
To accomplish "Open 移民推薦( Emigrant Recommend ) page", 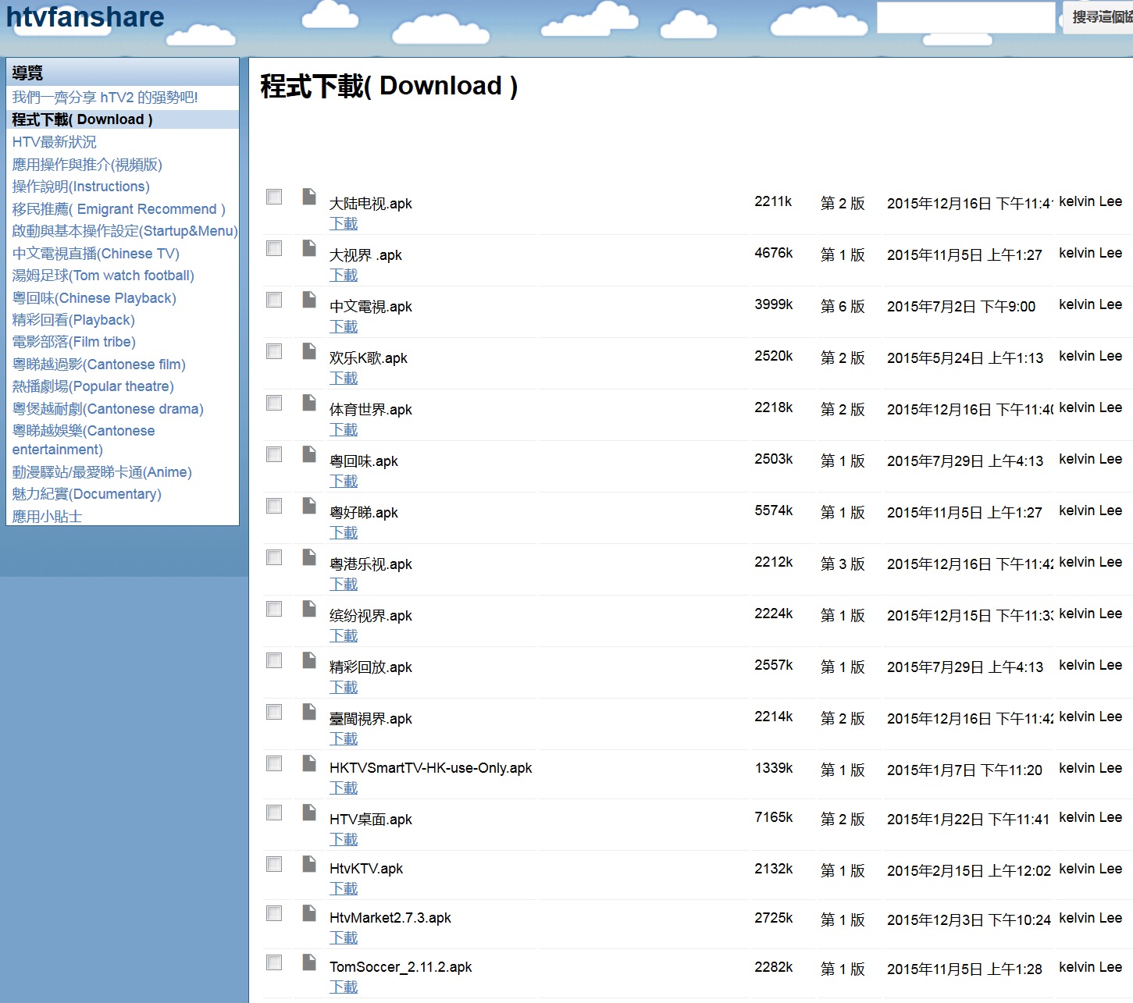I will coord(119,209).
